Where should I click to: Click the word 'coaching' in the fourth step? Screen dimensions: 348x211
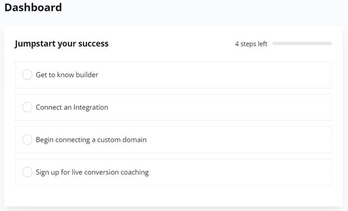pos(135,172)
